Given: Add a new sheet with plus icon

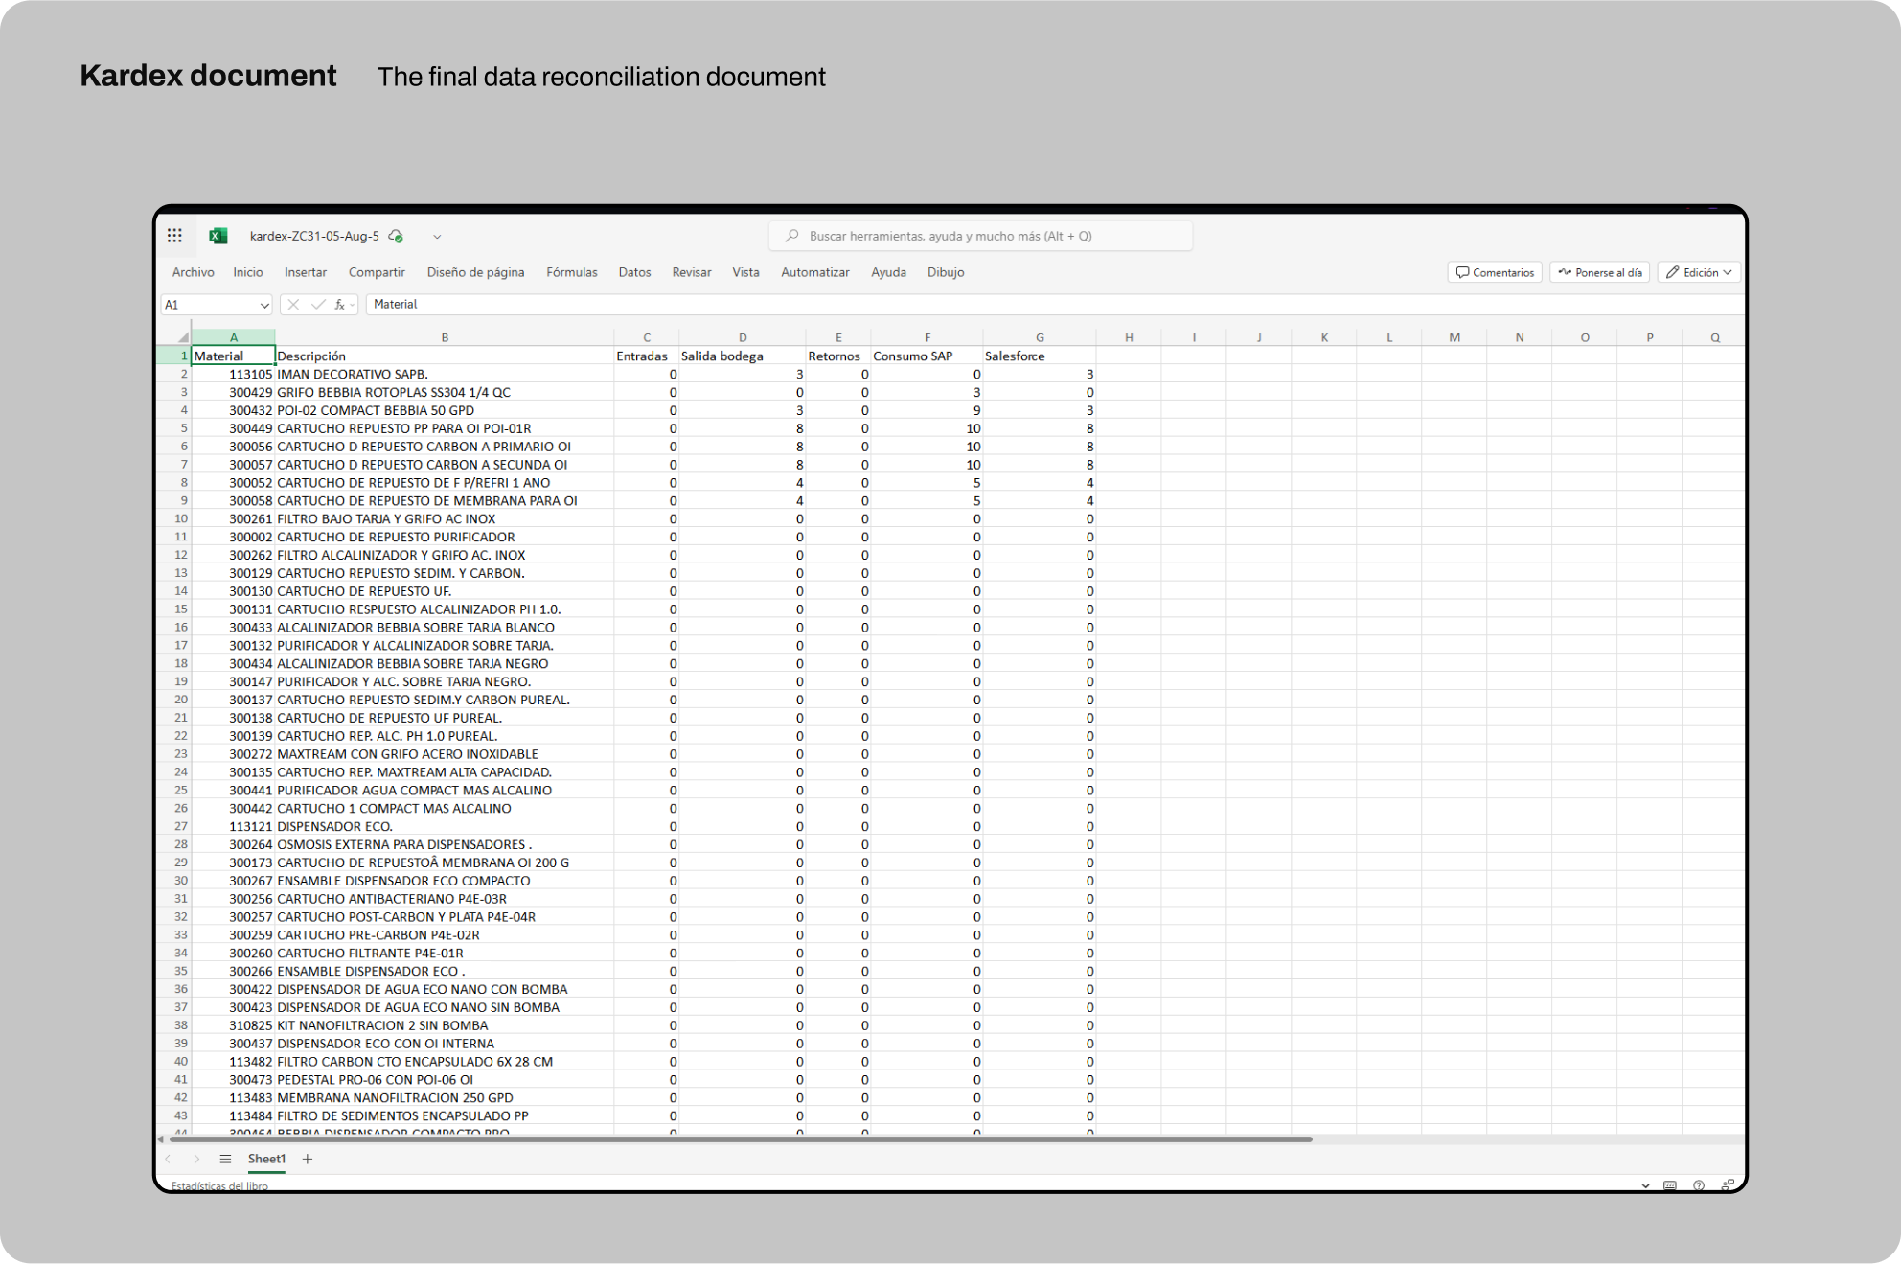Looking at the screenshot, I should [308, 1159].
